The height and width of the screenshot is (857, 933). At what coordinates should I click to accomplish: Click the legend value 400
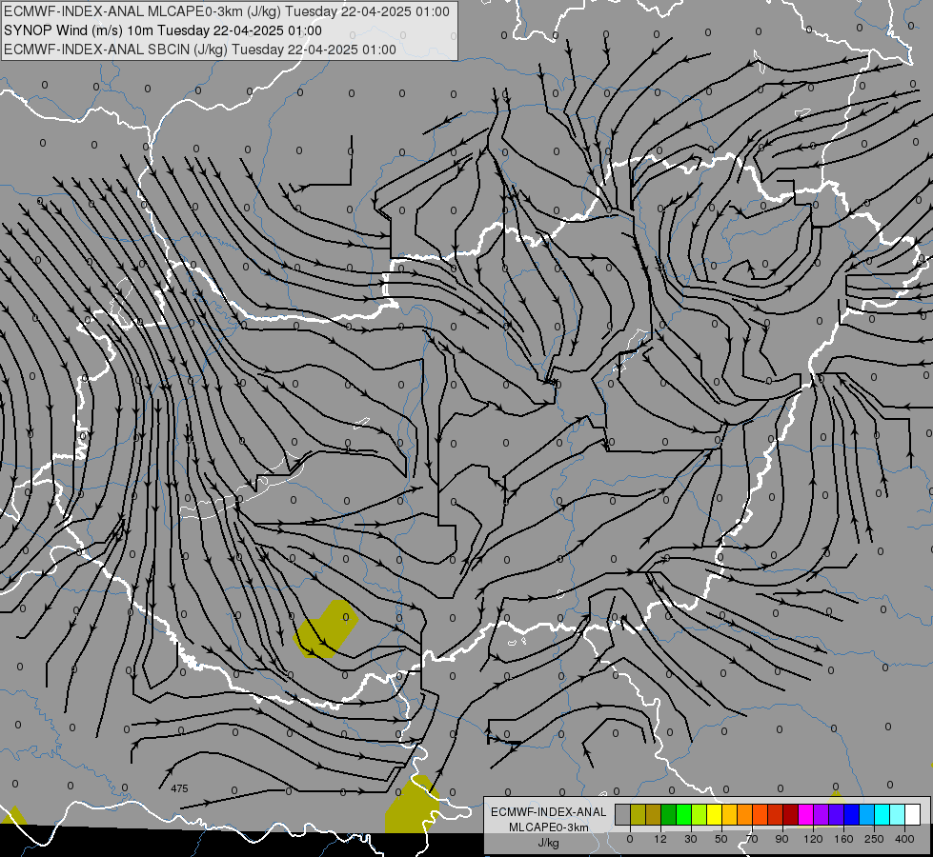click(x=904, y=839)
